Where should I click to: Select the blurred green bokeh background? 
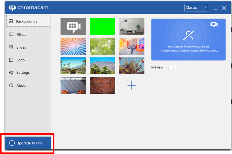(102, 46)
